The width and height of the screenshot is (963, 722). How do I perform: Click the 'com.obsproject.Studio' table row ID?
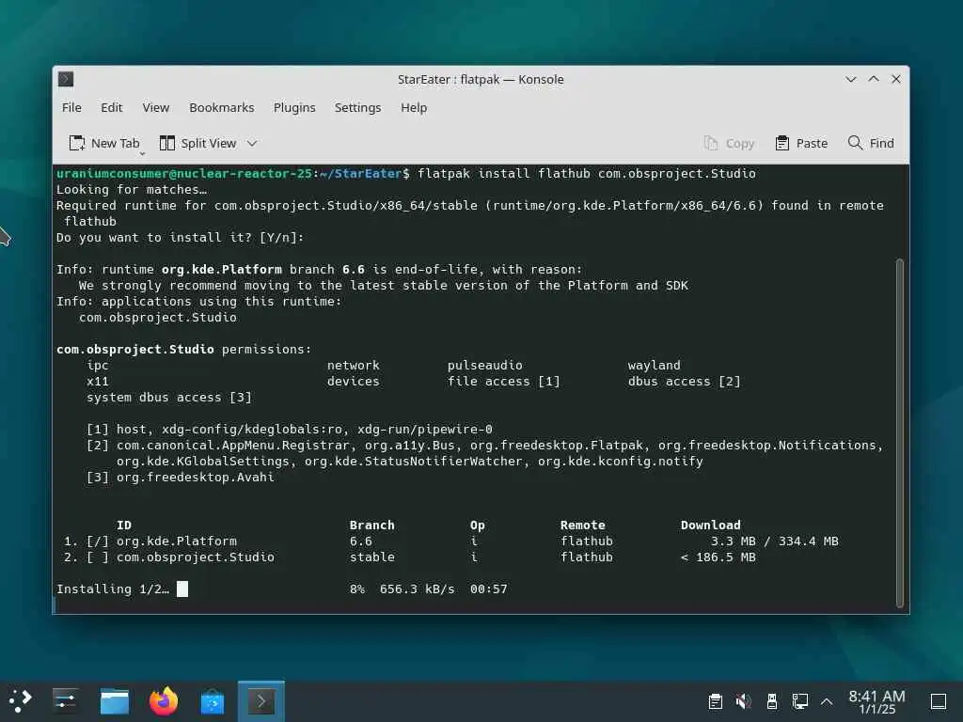(196, 557)
